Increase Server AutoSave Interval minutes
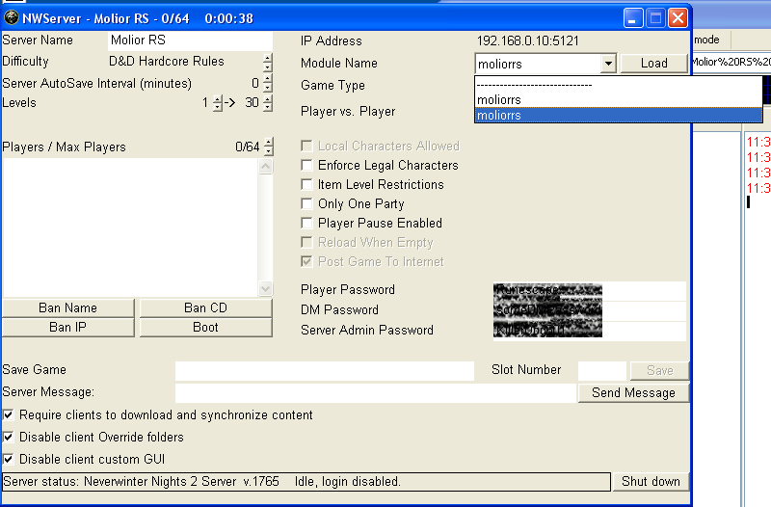Viewport: 771px width, 507px height. tap(268, 79)
